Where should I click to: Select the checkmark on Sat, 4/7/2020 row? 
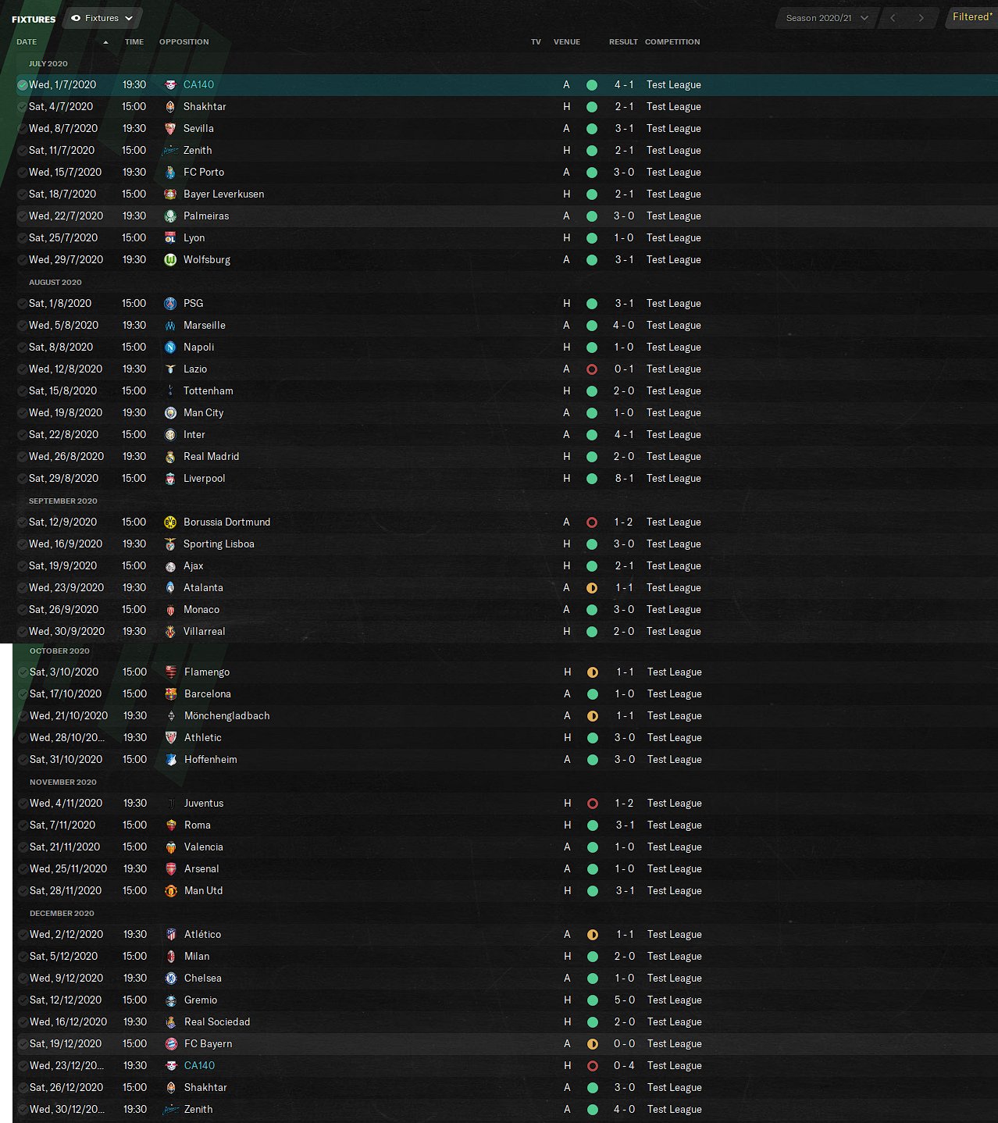click(x=22, y=107)
